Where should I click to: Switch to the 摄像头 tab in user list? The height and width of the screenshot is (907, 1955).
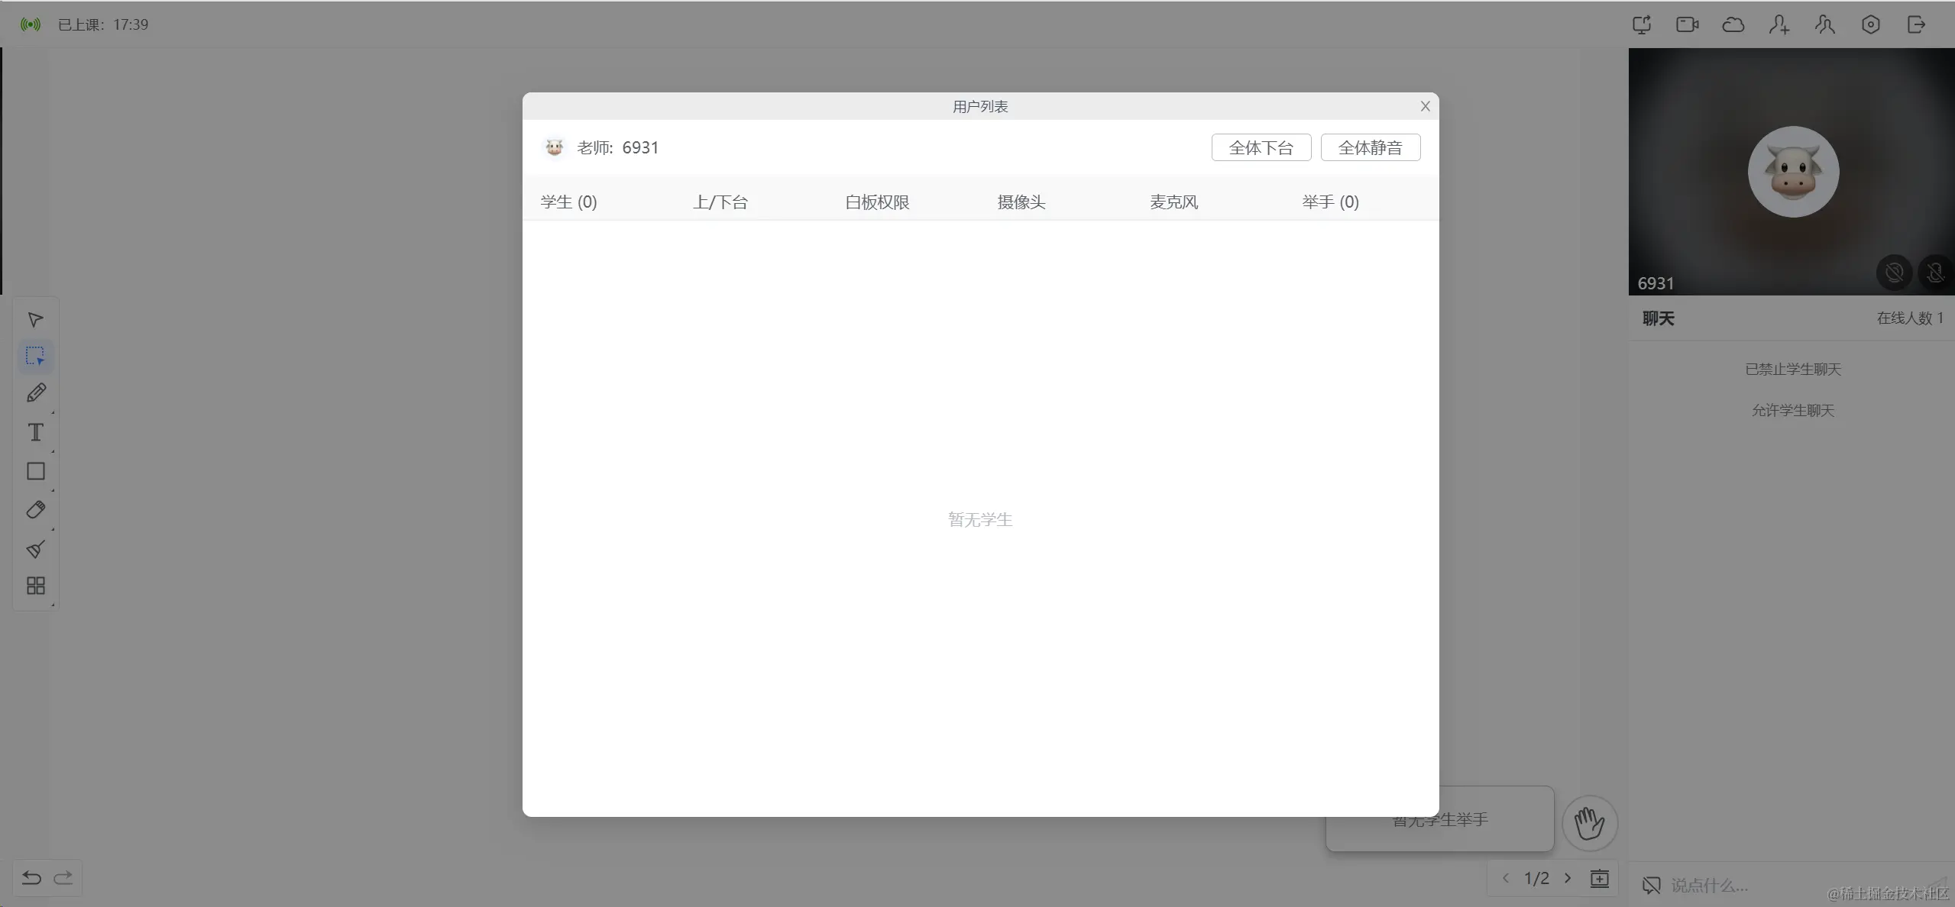1020,202
